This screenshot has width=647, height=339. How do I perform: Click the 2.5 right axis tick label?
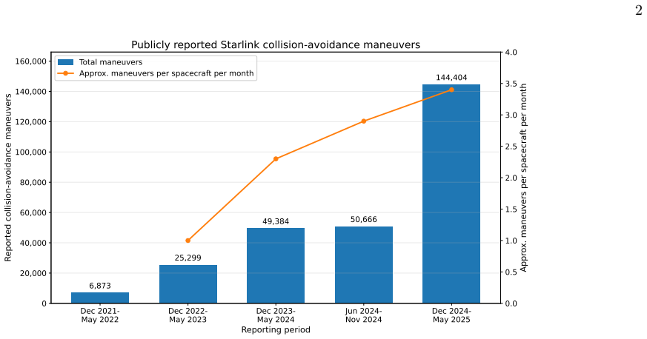click(x=511, y=147)
